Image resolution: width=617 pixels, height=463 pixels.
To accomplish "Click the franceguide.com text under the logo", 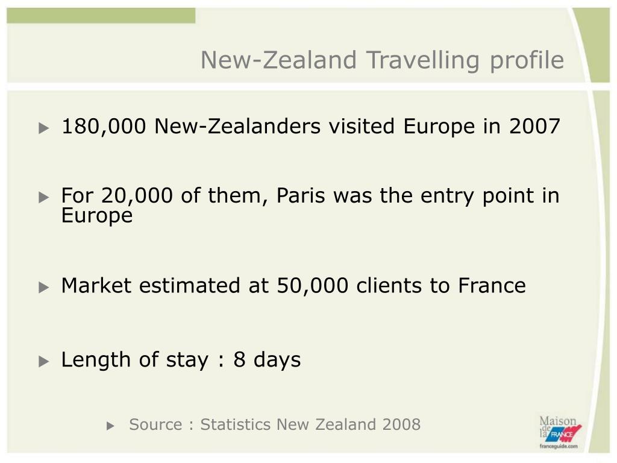I will tap(559, 446).
